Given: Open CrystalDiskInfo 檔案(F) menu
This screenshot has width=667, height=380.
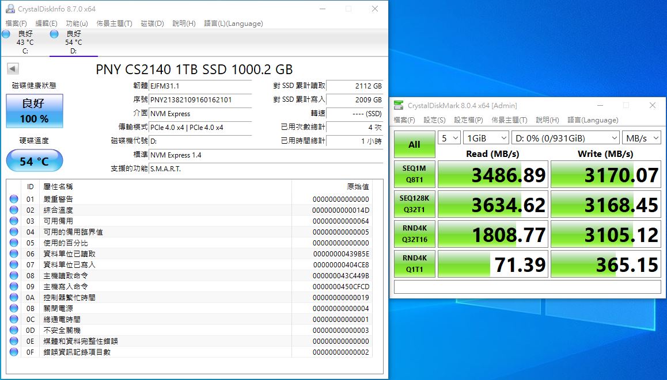Looking at the screenshot, I should (16, 24).
